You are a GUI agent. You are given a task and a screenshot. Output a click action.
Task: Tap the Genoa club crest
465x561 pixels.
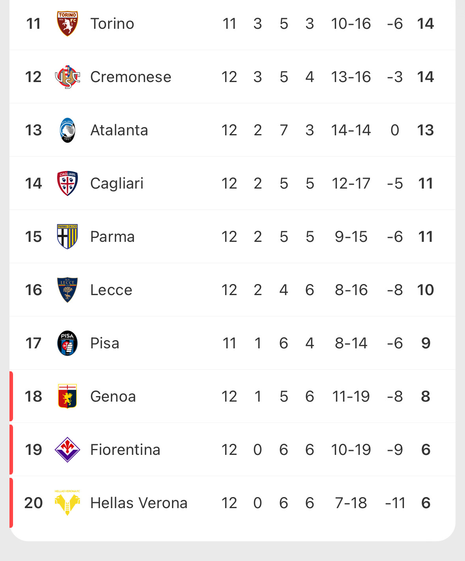pos(67,396)
